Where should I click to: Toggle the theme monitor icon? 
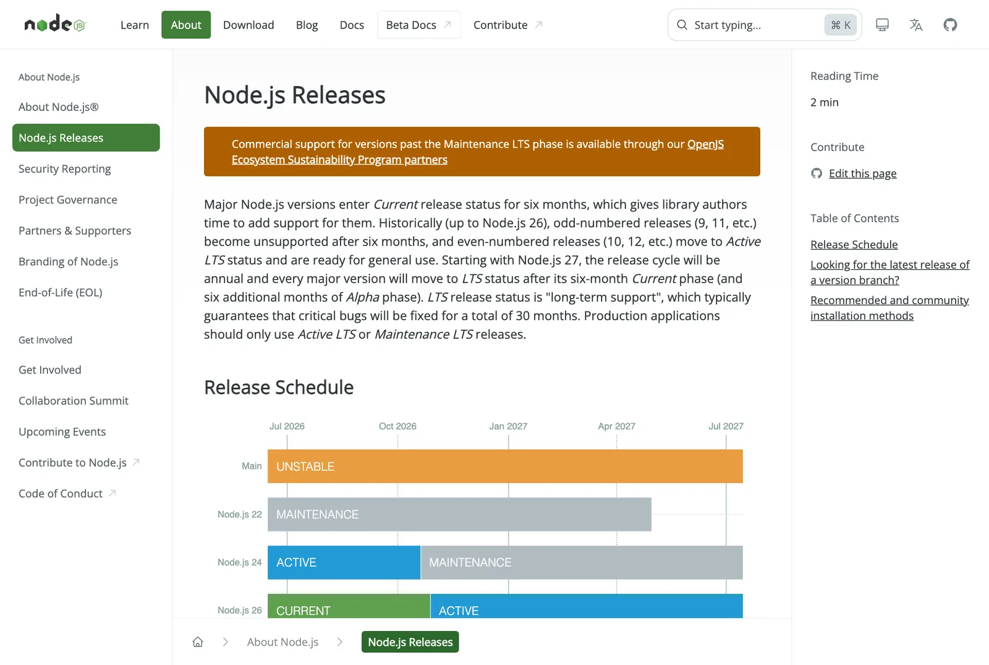point(882,25)
